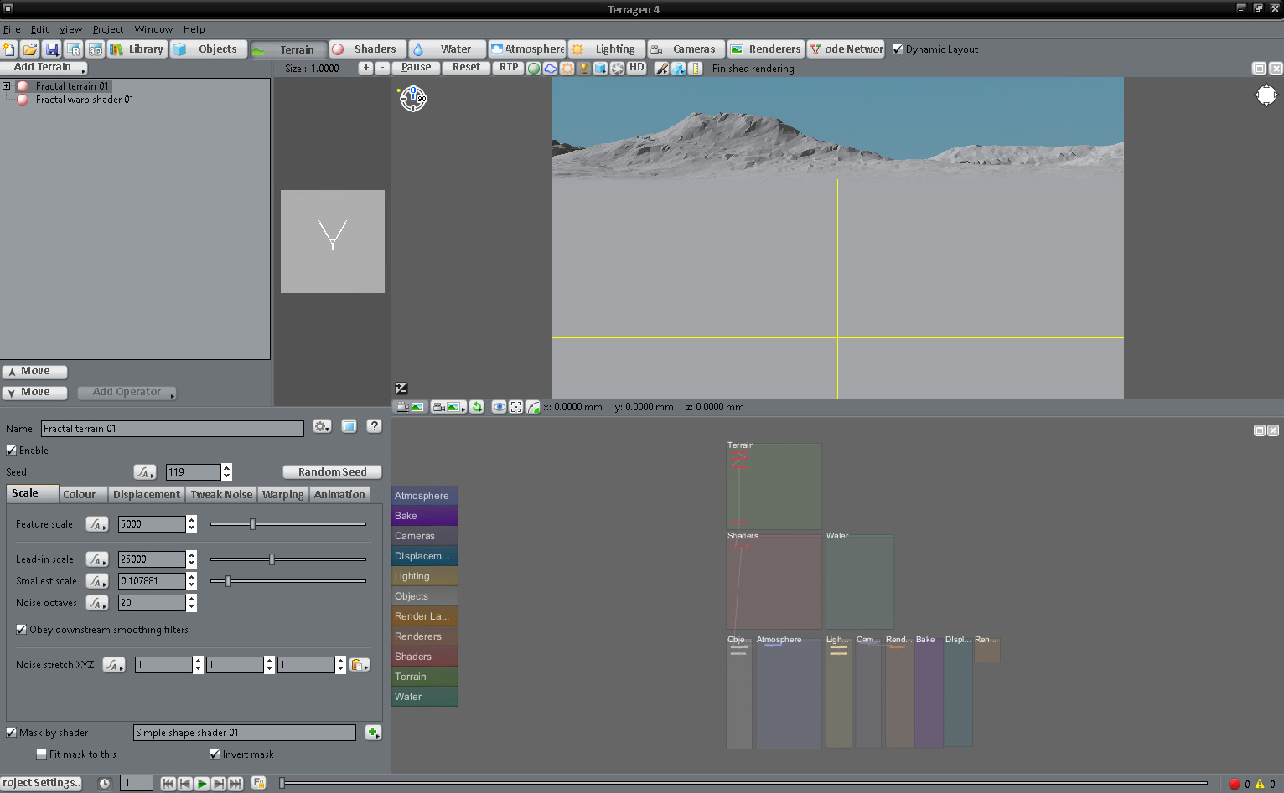The width and height of the screenshot is (1284, 793).
Task: Click the camera aperture icon in preview toolbar
Action: [x=618, y=69]
